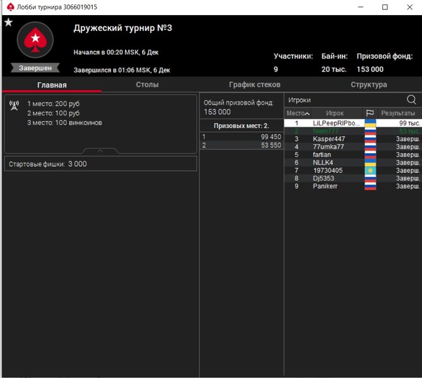Viewport: 422px width, 378px height.
Task: Click Общий призовой фонд 153 000
Action: coord(238,107)
